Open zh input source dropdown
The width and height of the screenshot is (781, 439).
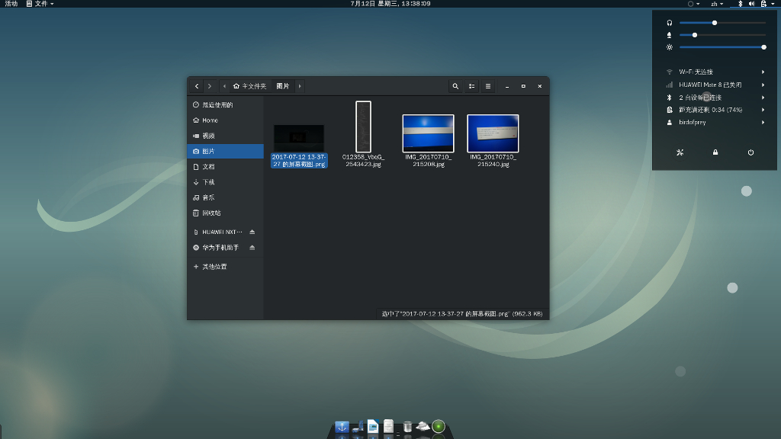tap(717, 4)
